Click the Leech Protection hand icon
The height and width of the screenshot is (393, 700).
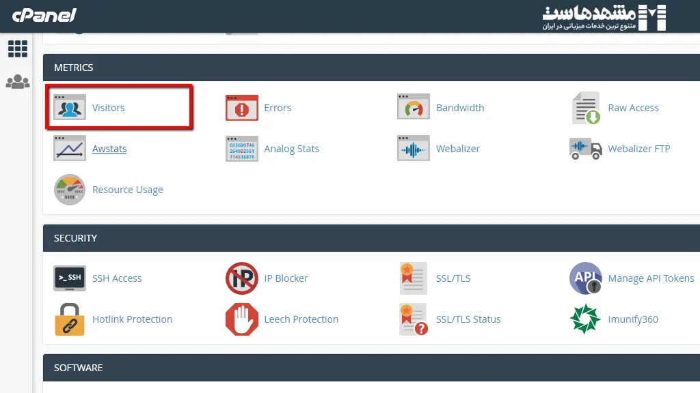tap(242, 319)
